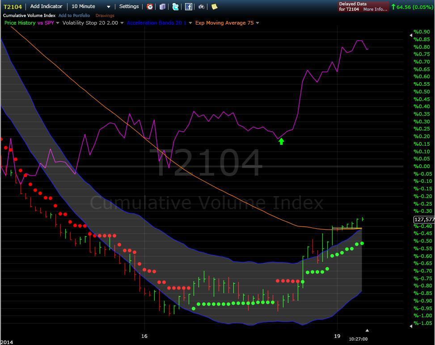This screenshot has height=345, width=435.
Task: Open the Drawings link
Action: [105, 16]
